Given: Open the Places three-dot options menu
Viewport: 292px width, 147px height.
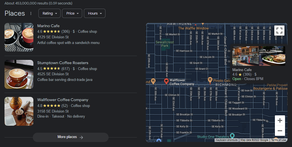Looking at the screenshot, I should tap(31, 13).
